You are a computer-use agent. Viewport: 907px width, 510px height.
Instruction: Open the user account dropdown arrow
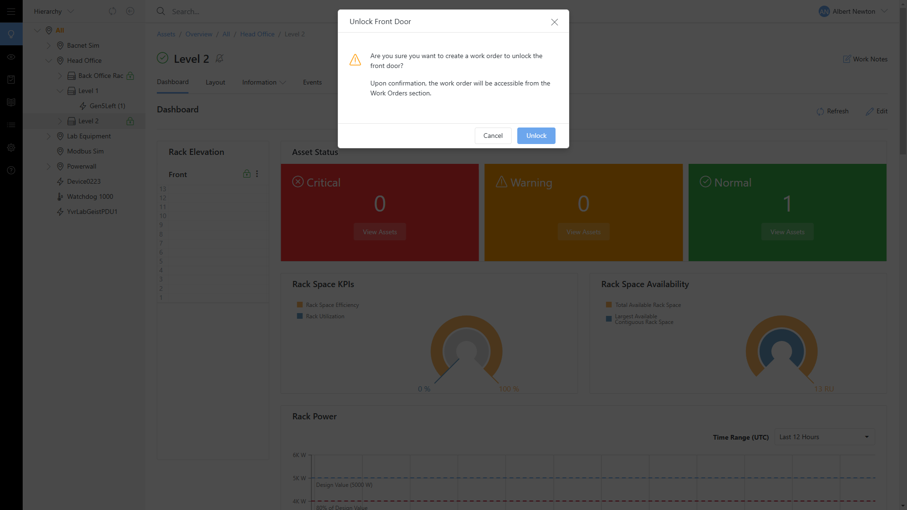click(x=884, y=11)
